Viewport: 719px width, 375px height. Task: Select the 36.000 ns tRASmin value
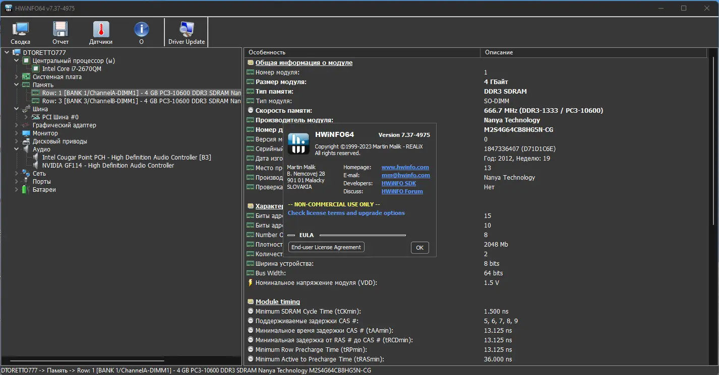point(498,359)
